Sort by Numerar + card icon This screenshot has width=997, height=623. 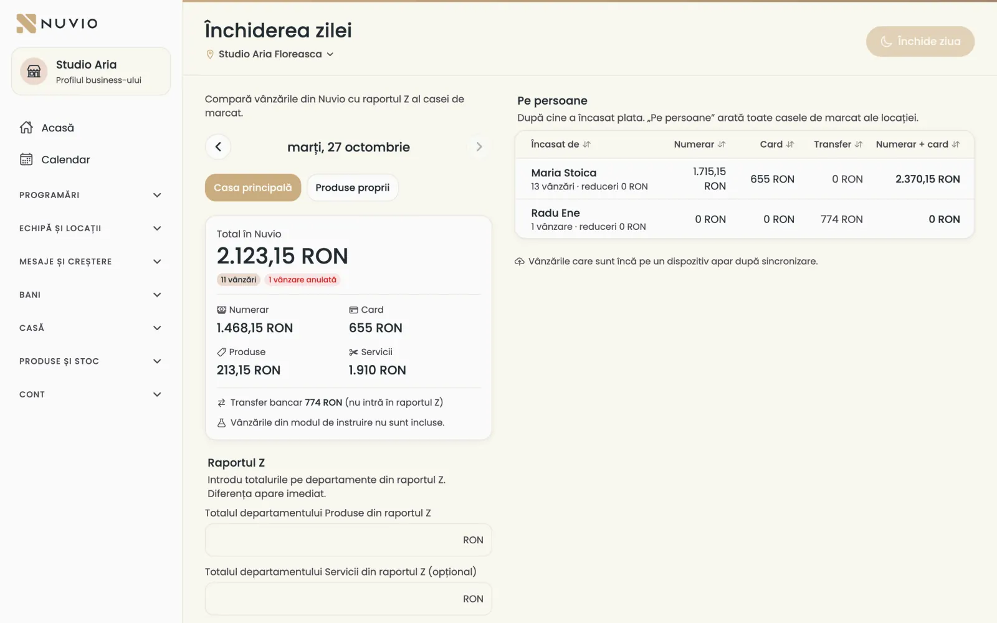click(x=956, y=145)
